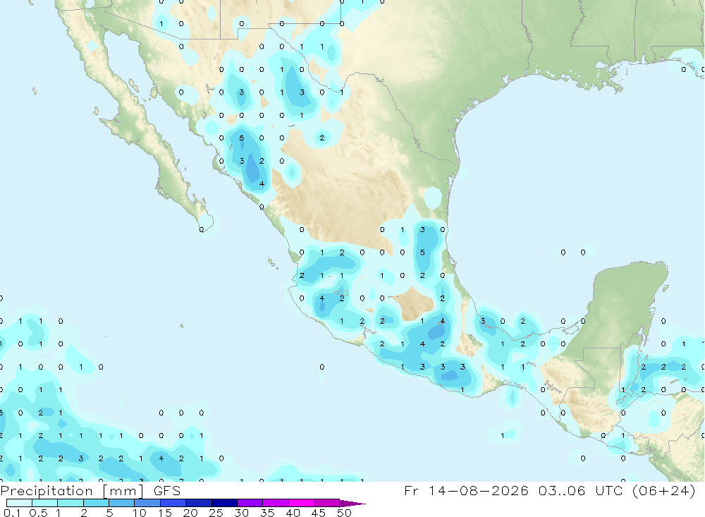Viewport: 705px width, 517px height.
Task: Click the "30" legend scale label
Action: tap(242, 513)
